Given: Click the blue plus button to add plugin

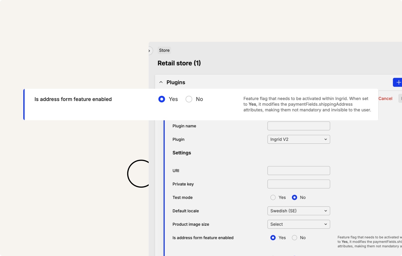Looking at the screenshot, I should pyautogui.click(x=398, y=82).
